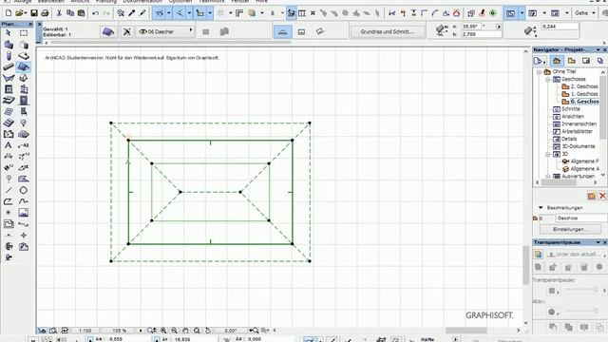Select 1. Geschoss in Navigator
The image size is (608, 342).
[579, 94]
